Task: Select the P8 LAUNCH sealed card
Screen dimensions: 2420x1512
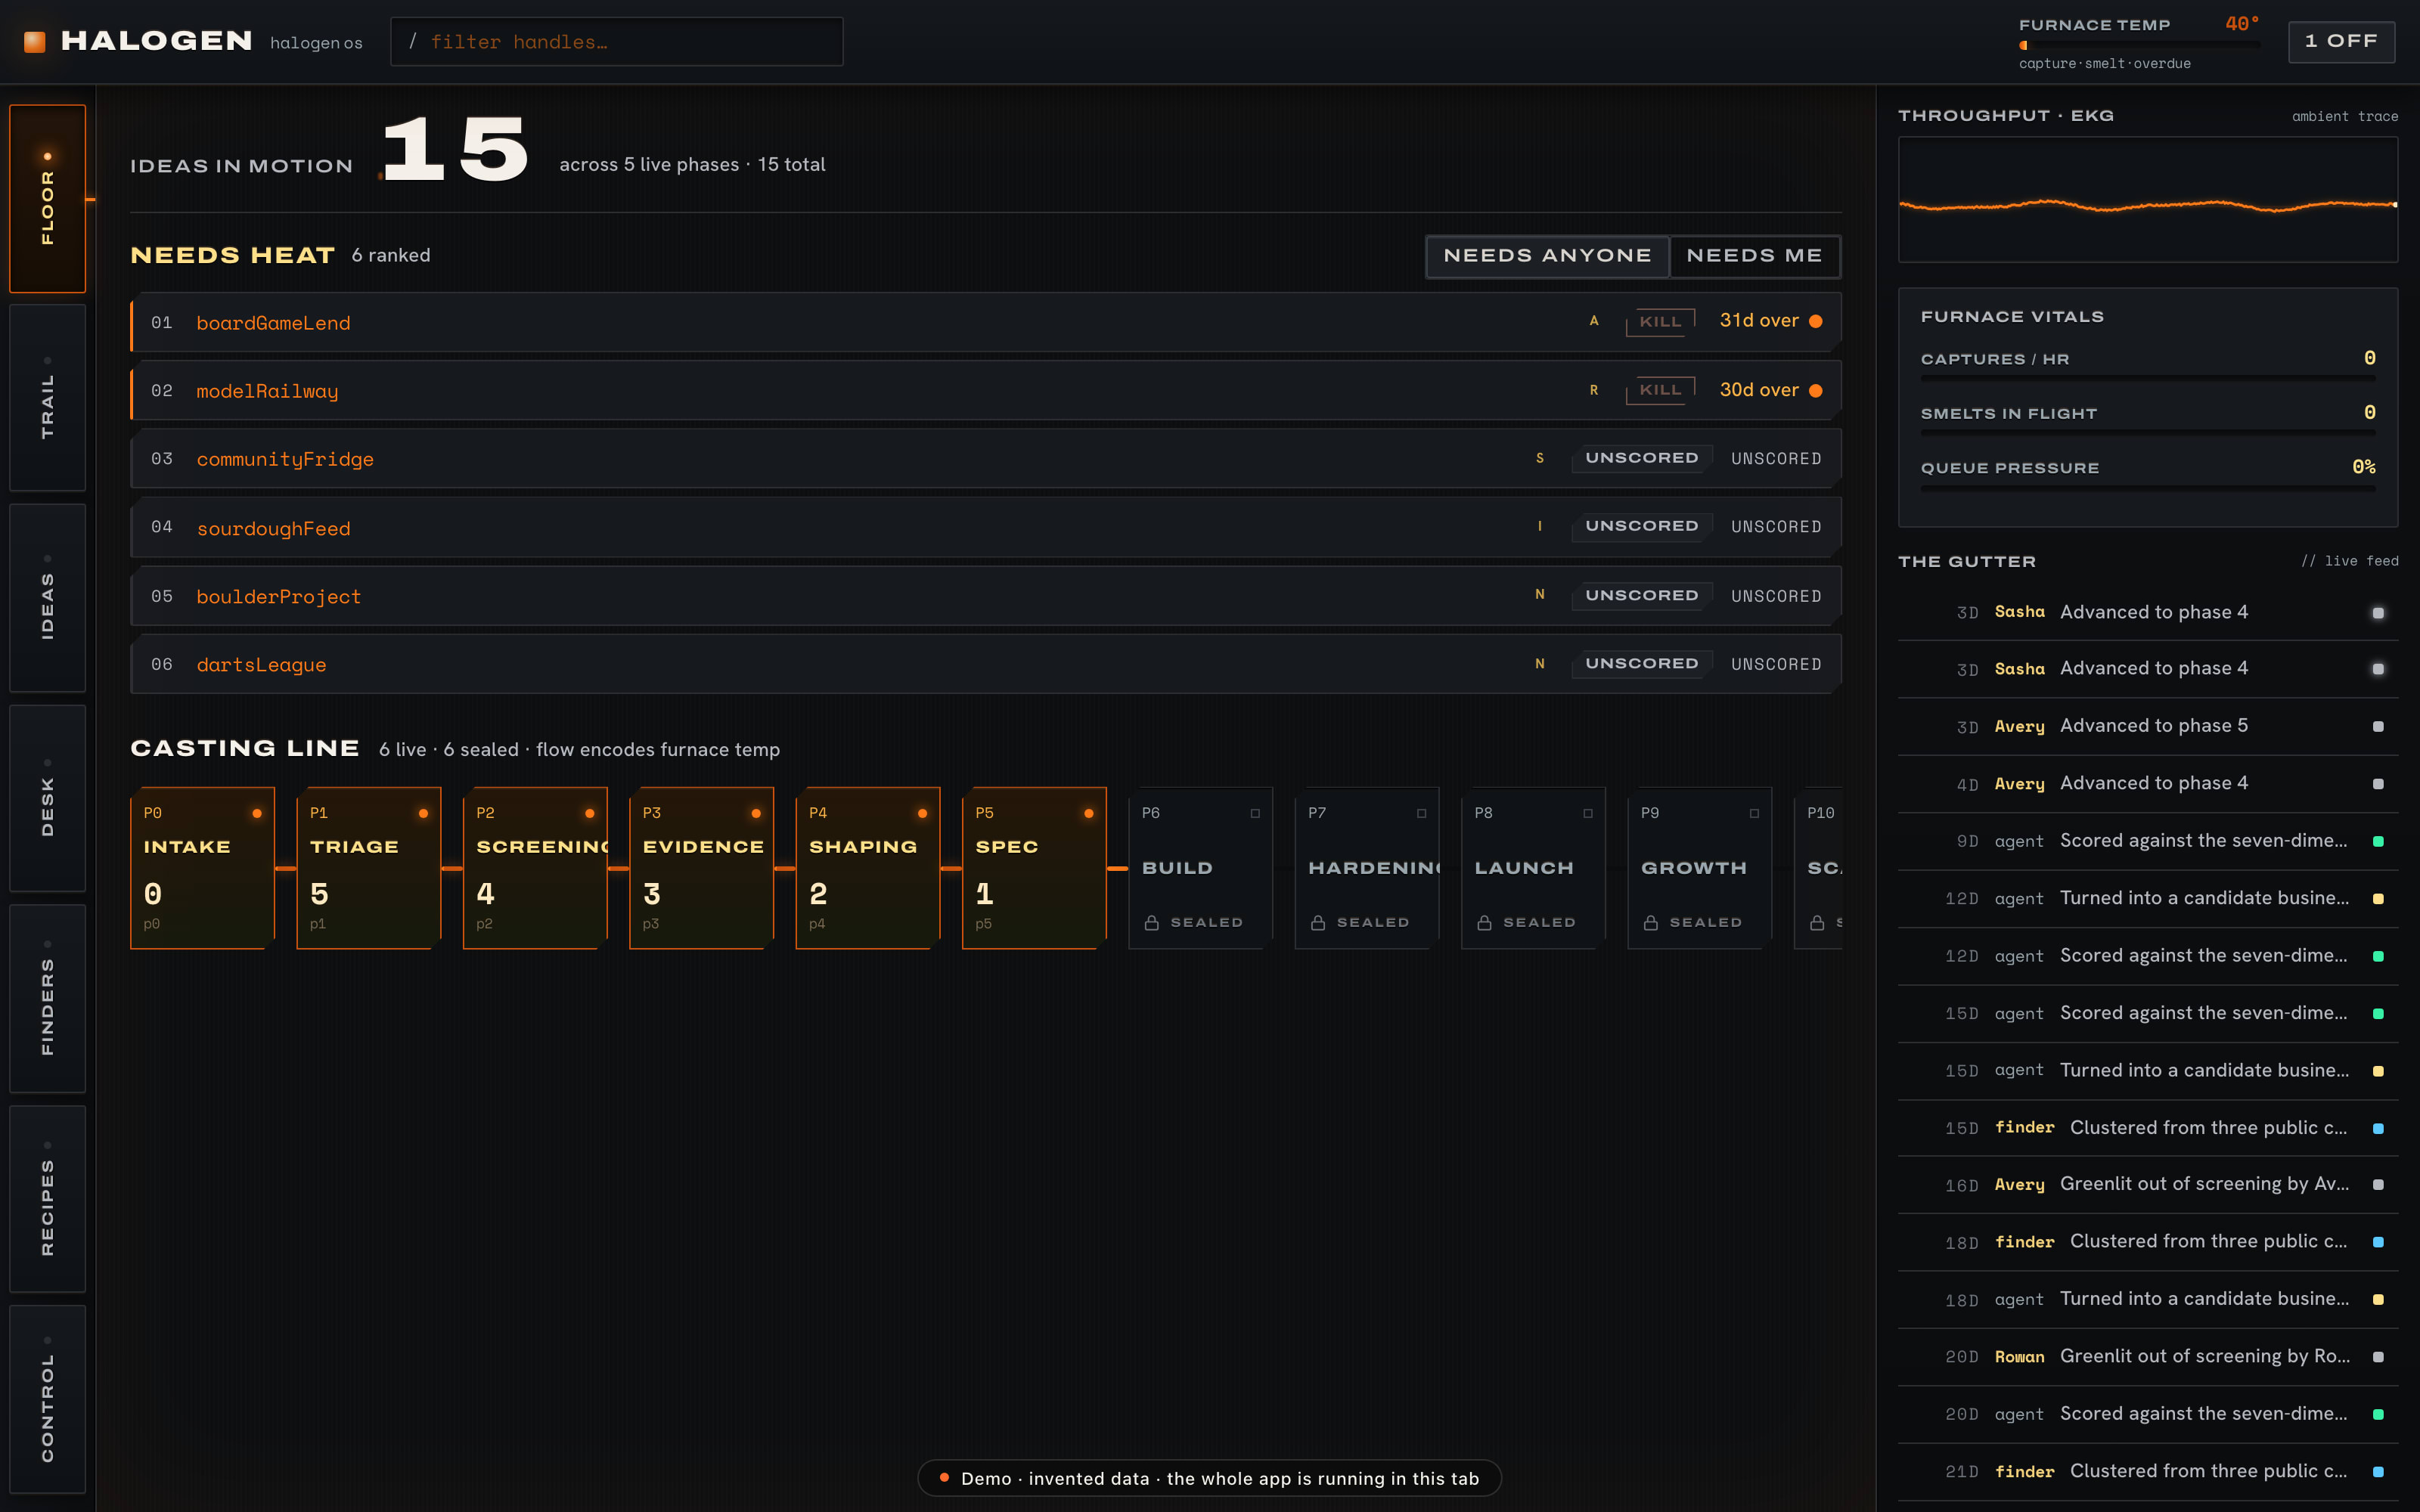Action: pyautogui.click(x=1534, y=868)
